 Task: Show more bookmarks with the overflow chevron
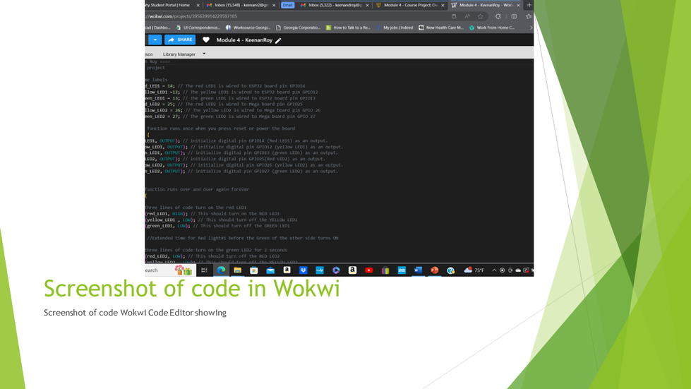pyautogui.click(x=531, y=28)
